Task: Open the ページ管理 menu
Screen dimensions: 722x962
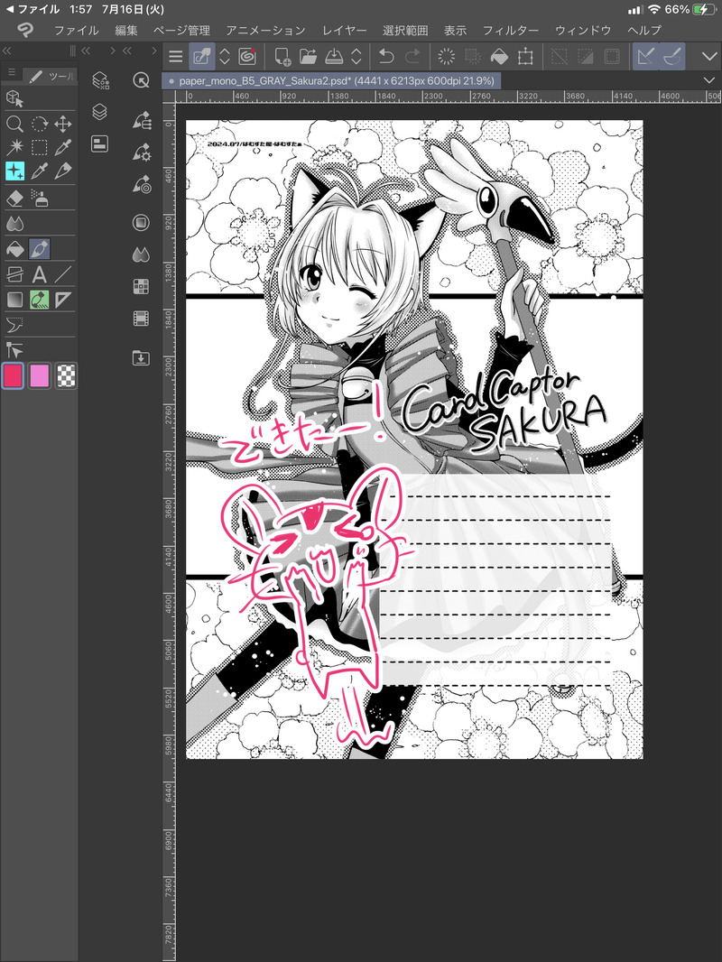Action: (181, 30)
